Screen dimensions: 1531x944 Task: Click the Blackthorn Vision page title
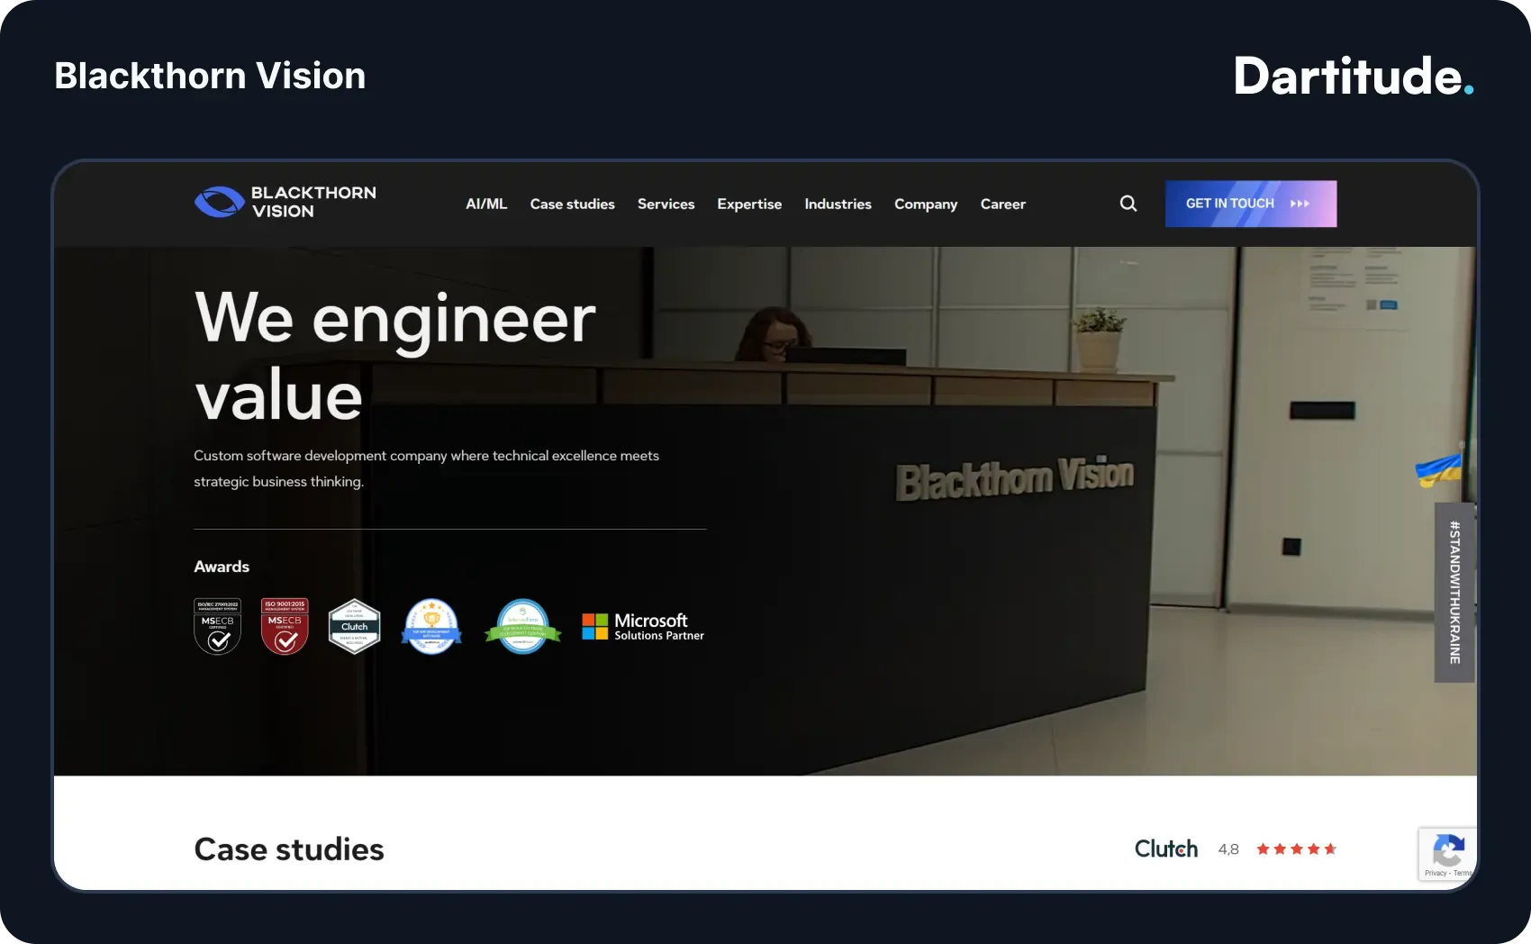tap(210, 76)
